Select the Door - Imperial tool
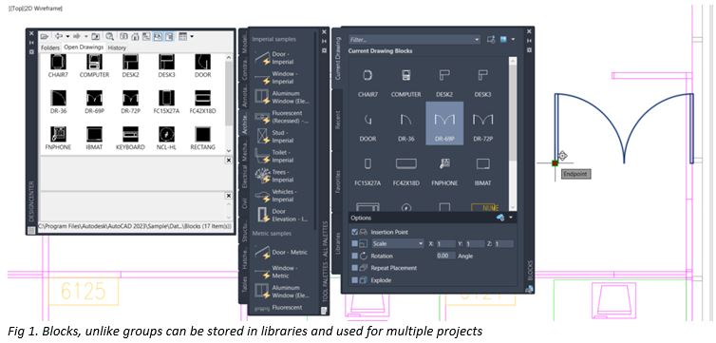Image resolution: width=716 pixels, height=343 pixels. [282, 58]
